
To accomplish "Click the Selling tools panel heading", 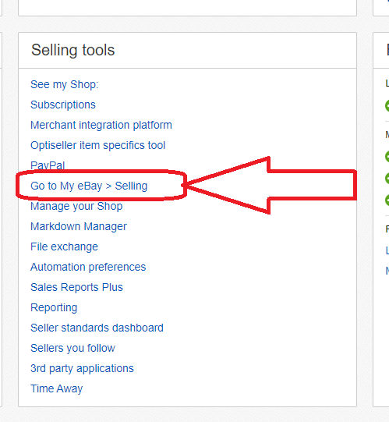I will (x=73, y=50).
